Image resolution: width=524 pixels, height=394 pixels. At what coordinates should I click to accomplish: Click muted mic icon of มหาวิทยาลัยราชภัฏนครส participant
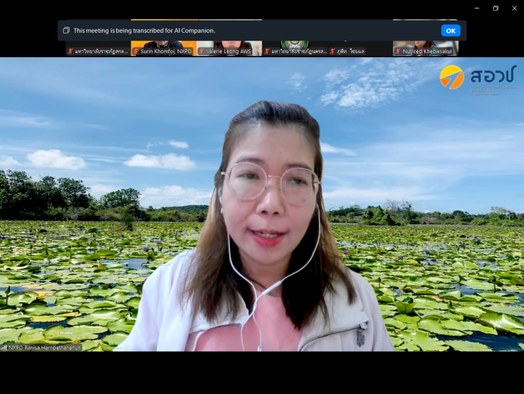[267, 51]
